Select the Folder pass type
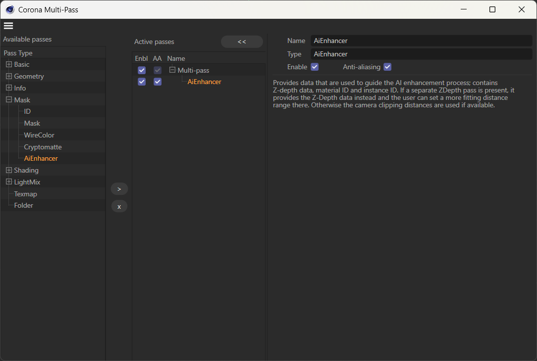 24,205
